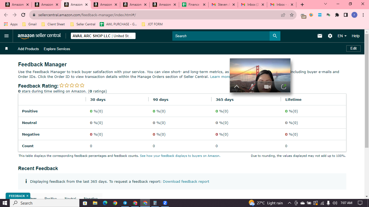369x207 pixels.
Task: Click the FBA extension icon
Action: [x=320, y=15]
